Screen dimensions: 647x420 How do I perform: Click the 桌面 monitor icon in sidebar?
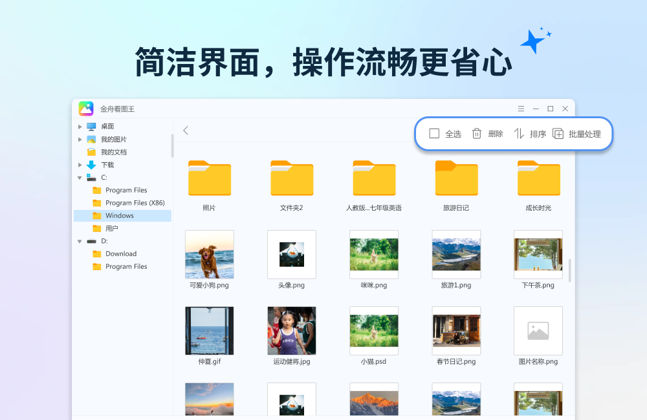click(x=93, y=126)
